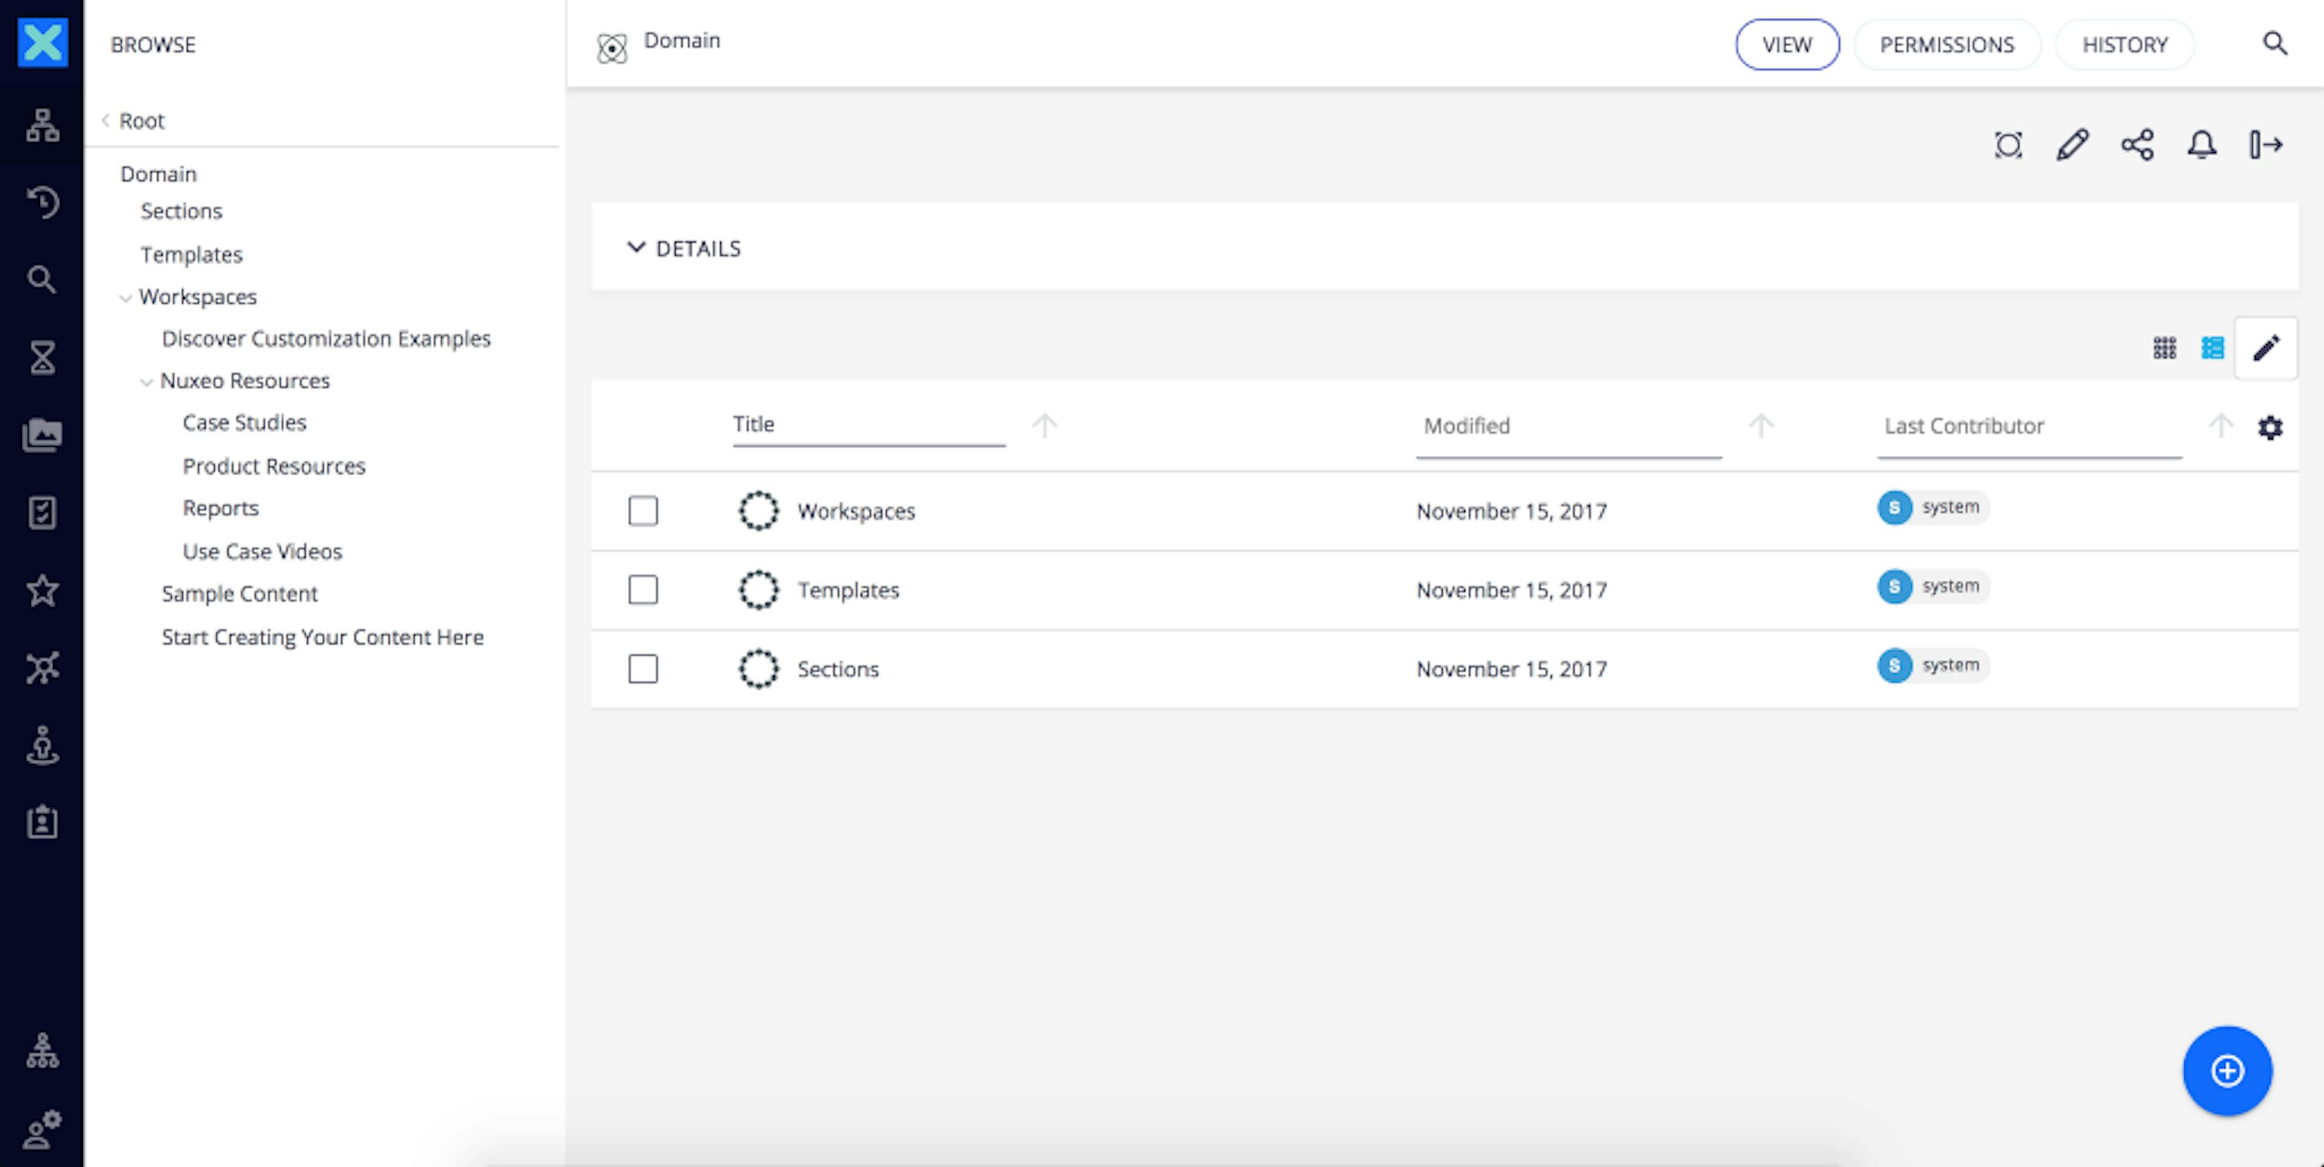Open Discover Customization Examples tree item
2324x1167 pixels.
pos(326,338)
